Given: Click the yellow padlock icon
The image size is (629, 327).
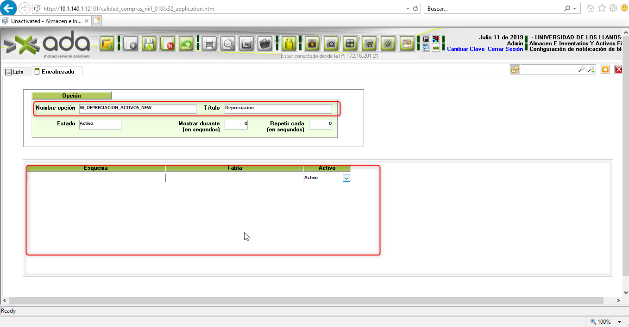Looking at the screenshot, I should [x=289, y=44].
